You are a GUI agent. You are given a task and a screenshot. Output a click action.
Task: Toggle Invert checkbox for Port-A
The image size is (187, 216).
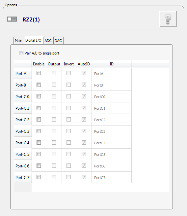pyautogui.click(x=69, y=73)
